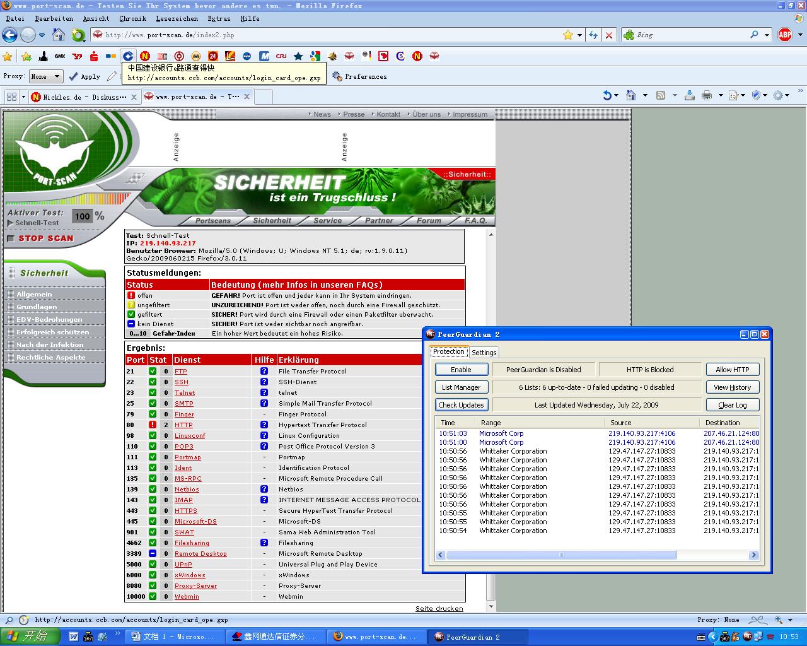Click the red ABP Adblock Plus icon
The height and width of the screenshot is (646, 807).
click(x=785, y=35)
